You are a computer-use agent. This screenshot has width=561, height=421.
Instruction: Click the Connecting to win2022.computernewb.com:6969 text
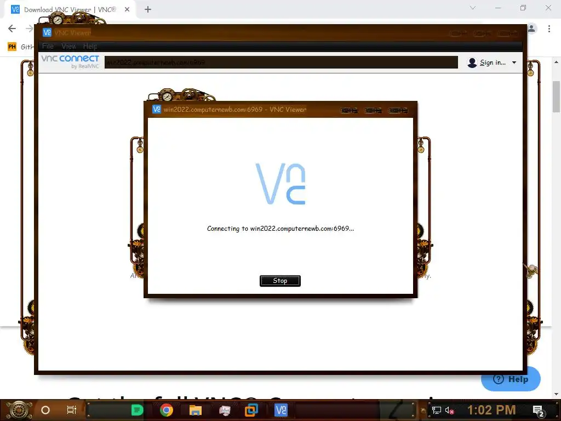(280, 229)
